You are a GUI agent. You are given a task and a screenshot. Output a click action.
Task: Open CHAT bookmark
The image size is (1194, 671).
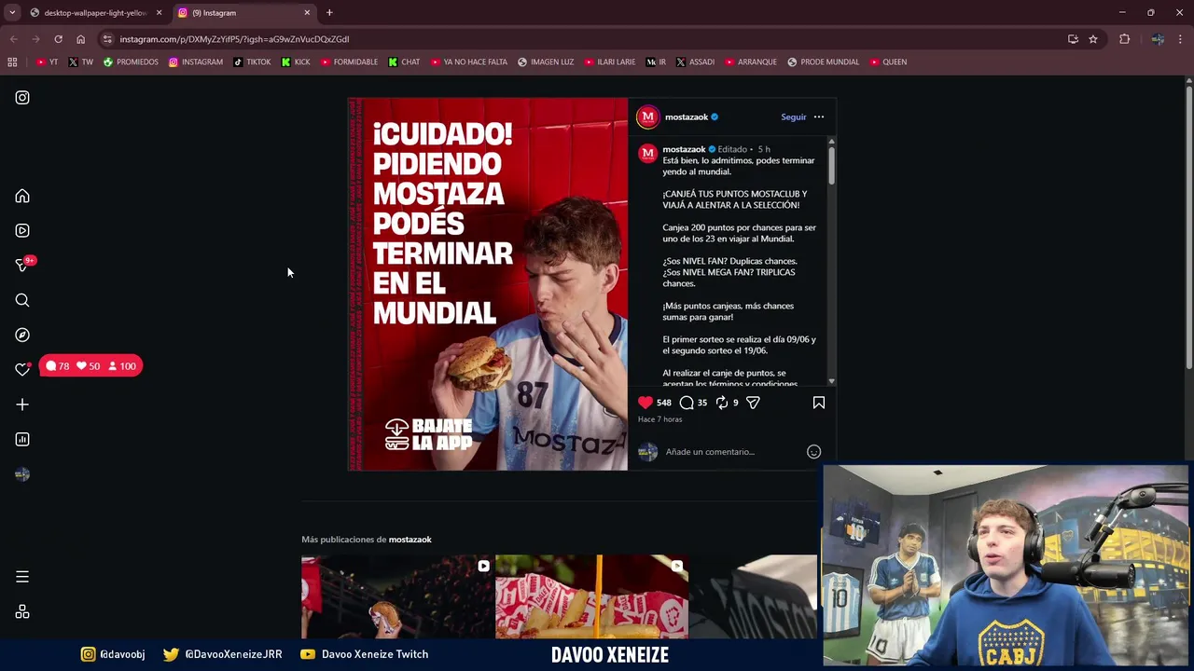click(x=404, y=62)
